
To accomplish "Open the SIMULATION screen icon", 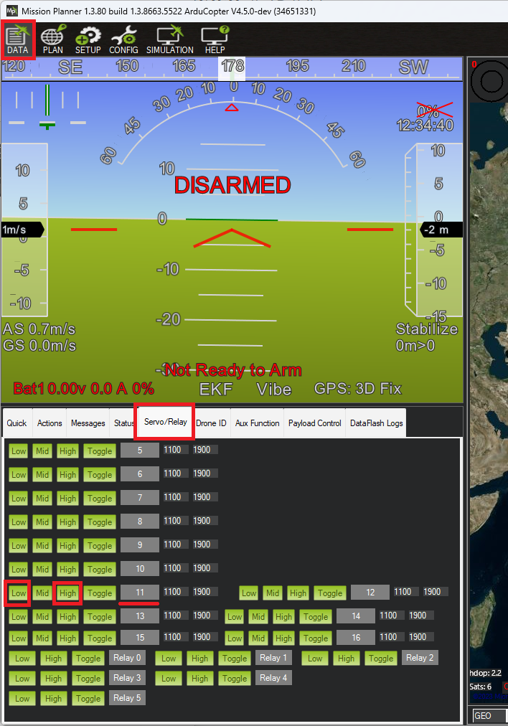I will click(x=170, y=40).
